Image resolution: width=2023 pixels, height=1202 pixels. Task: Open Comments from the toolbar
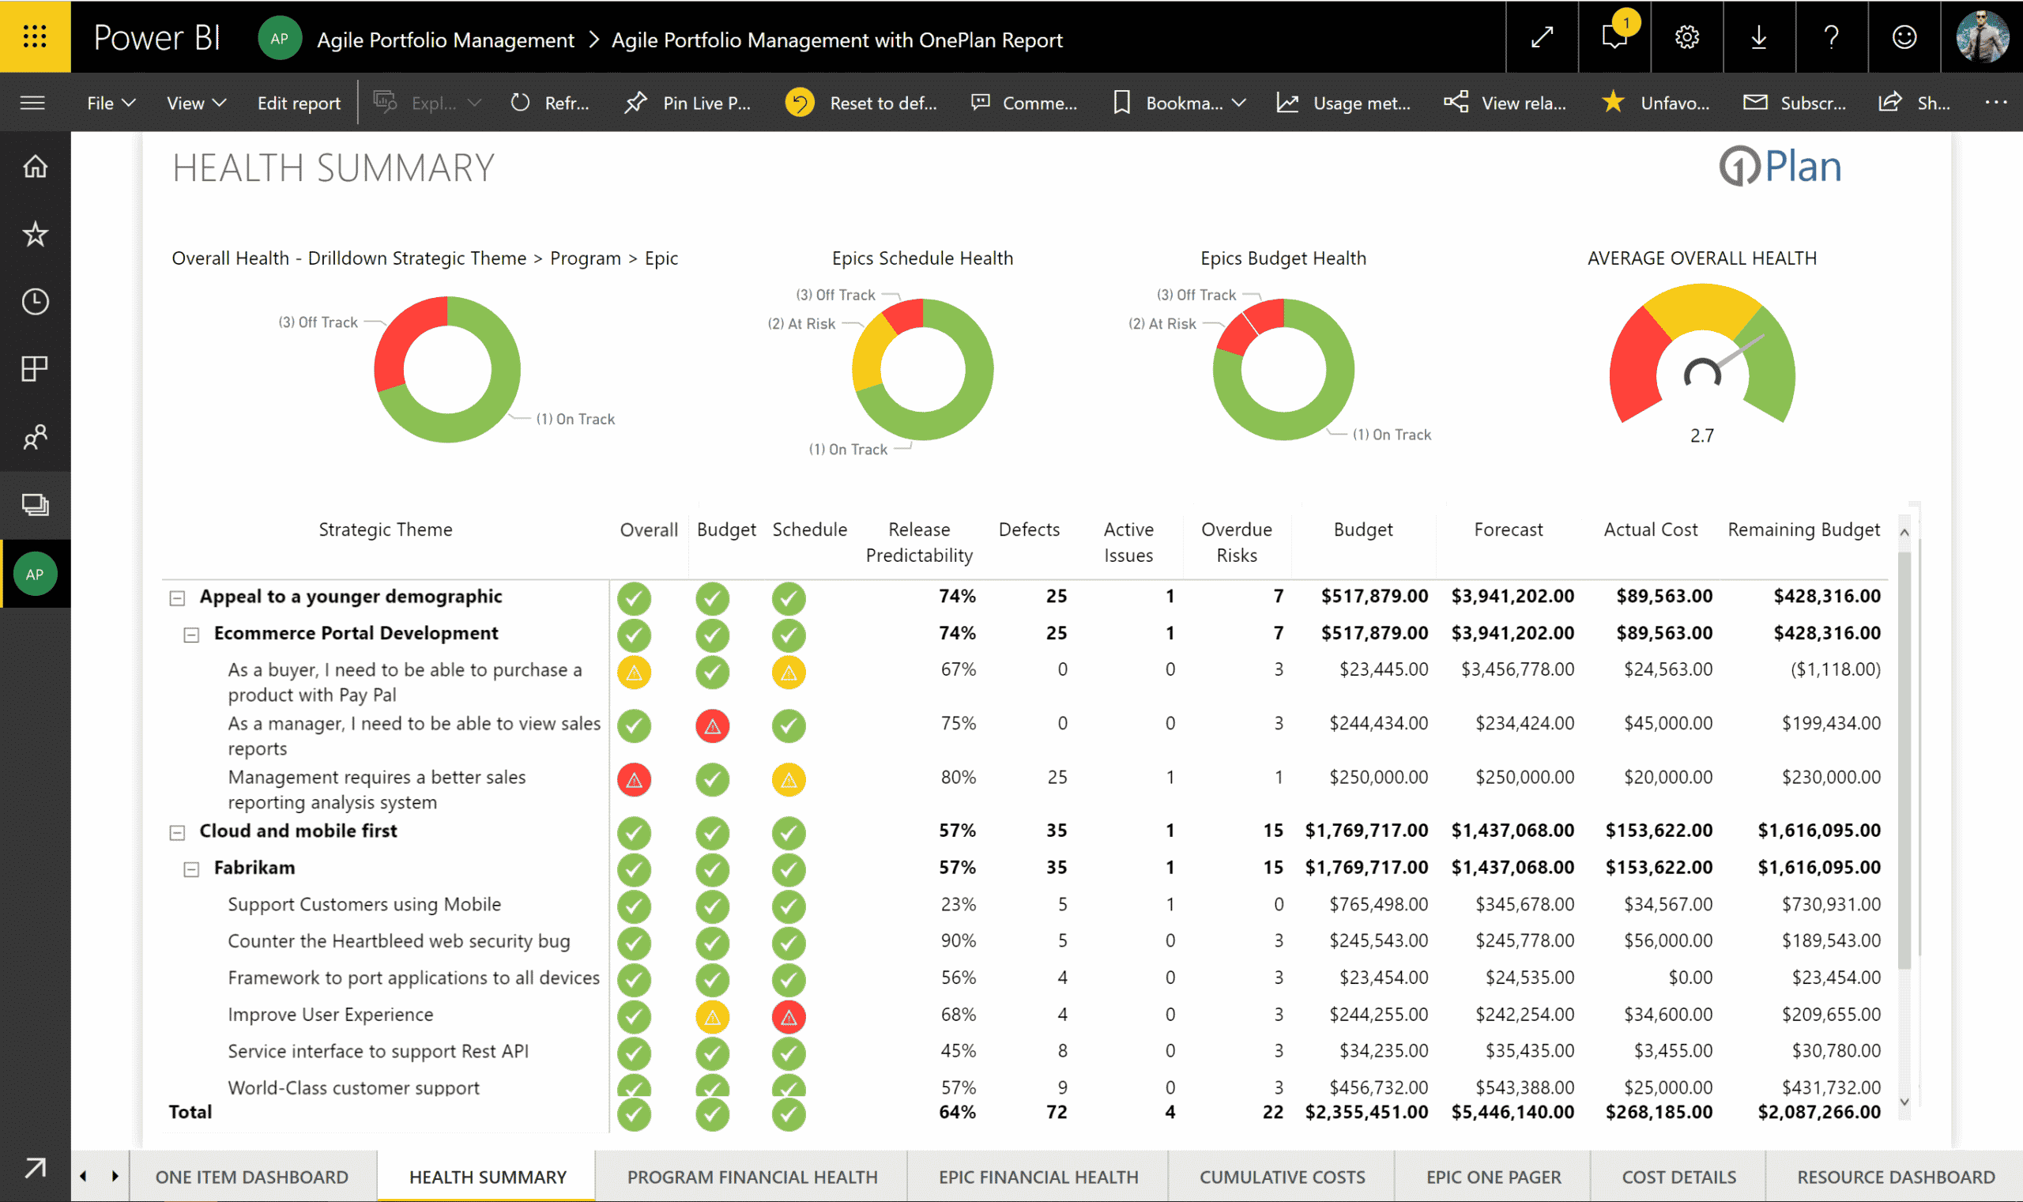point(1024,103)
